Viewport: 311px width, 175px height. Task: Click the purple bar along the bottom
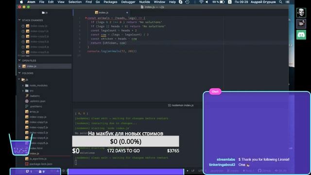pyautogui.click(x=126, y=172)
